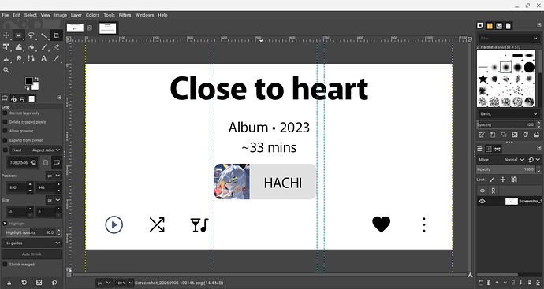Open the Colors menu
Image resolution: width=544 pixels, height=289 pixels.
coord(92,15)
